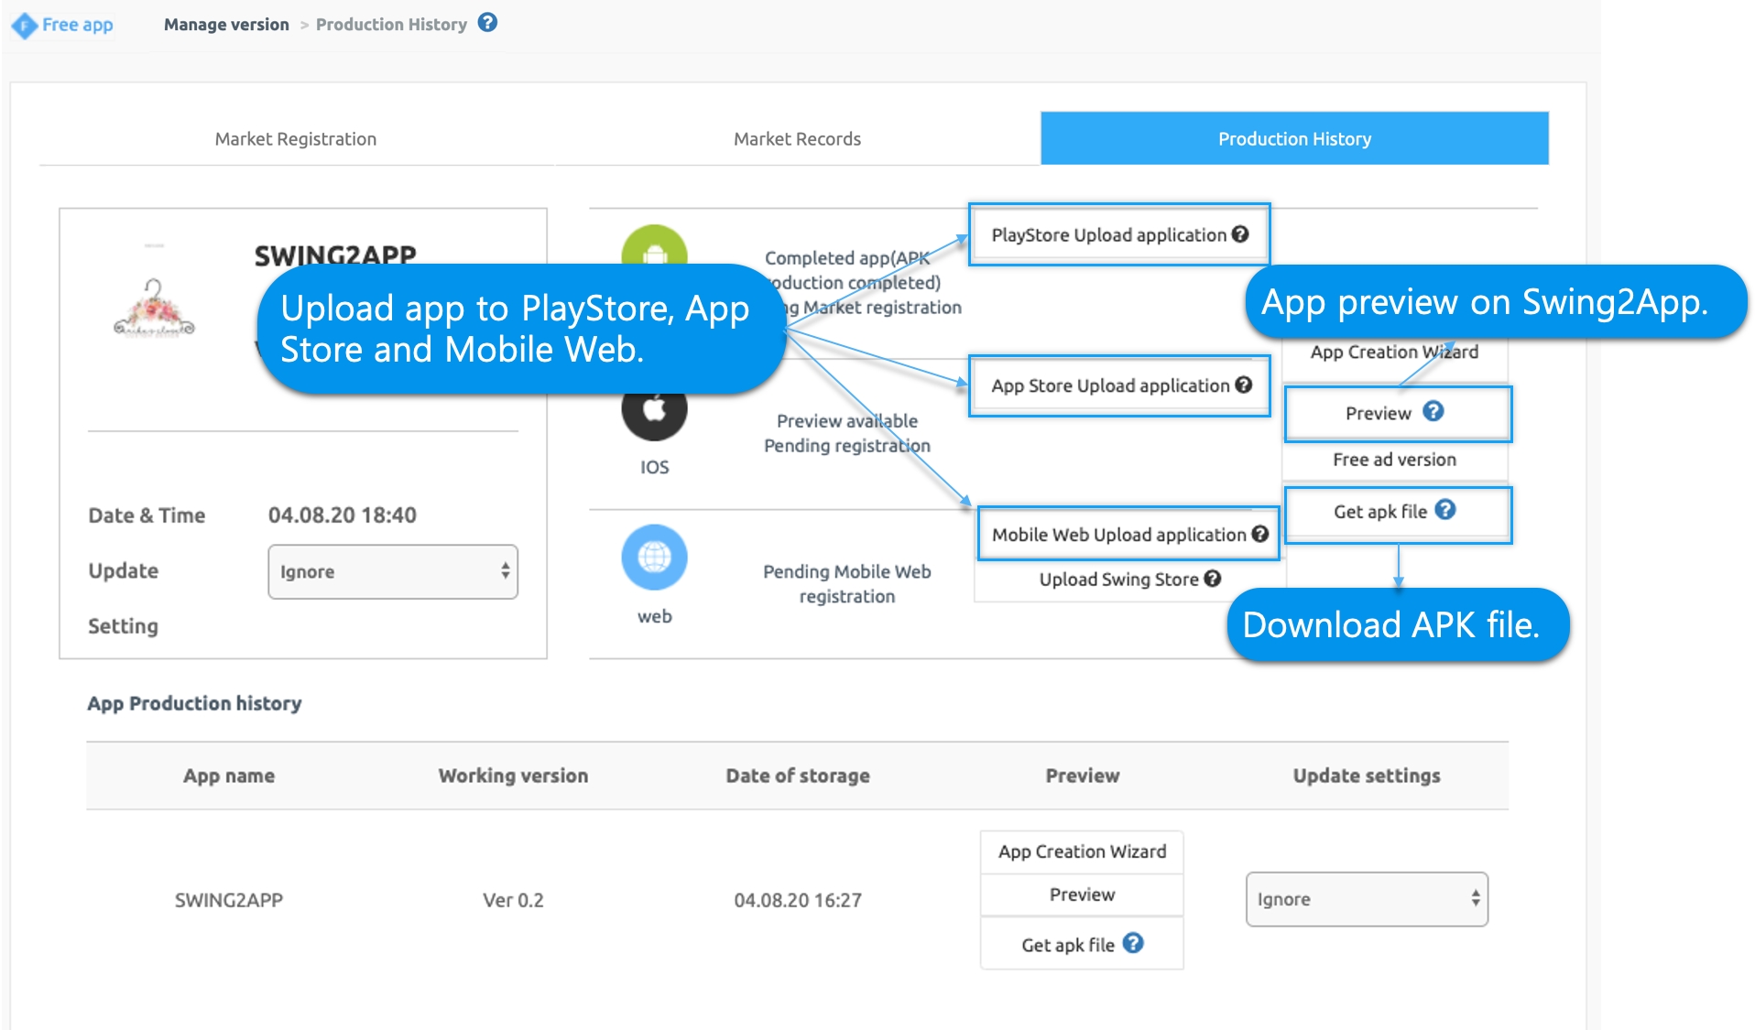Open help icon beside Mobile Web Upload application
Screen dimensions: 1755x1030
click(1260, 534)
